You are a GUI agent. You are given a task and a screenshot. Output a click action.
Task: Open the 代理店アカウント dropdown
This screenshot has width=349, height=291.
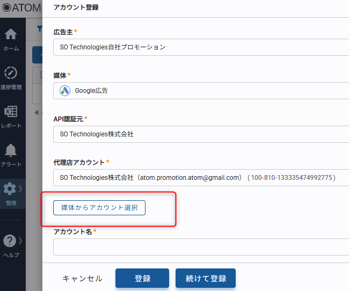click(201, 178)
